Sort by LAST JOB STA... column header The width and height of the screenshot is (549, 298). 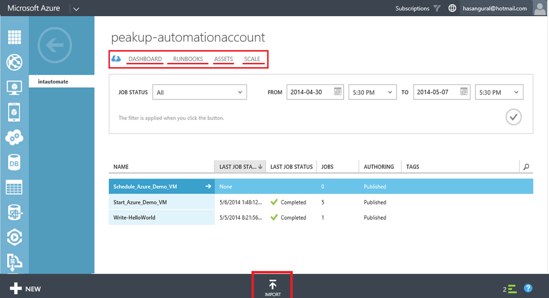coord(240,167)
